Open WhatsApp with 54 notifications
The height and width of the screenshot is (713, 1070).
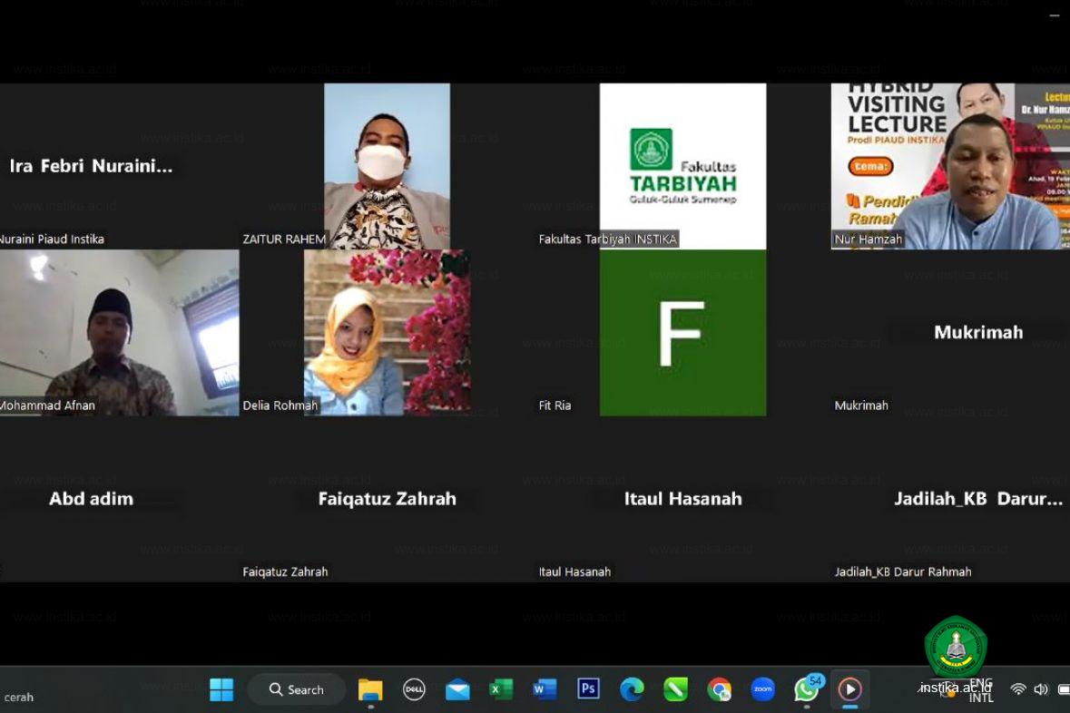click(x=806, y=689)
